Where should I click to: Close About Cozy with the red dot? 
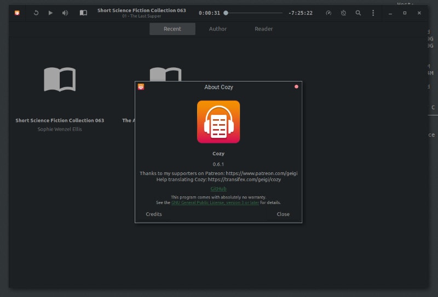coord(296,86)
